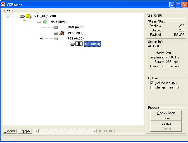This screenshot has height=143, width=188.
Task: Click the Mode value 2/0
Action: 168,53
